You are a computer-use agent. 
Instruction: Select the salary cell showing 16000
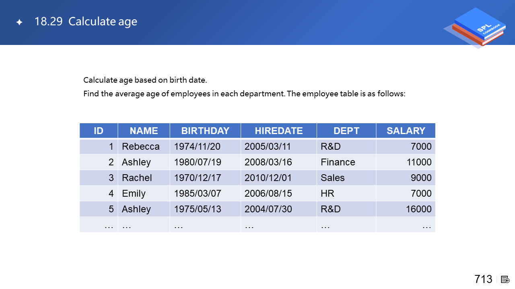(x=418, y=209)
